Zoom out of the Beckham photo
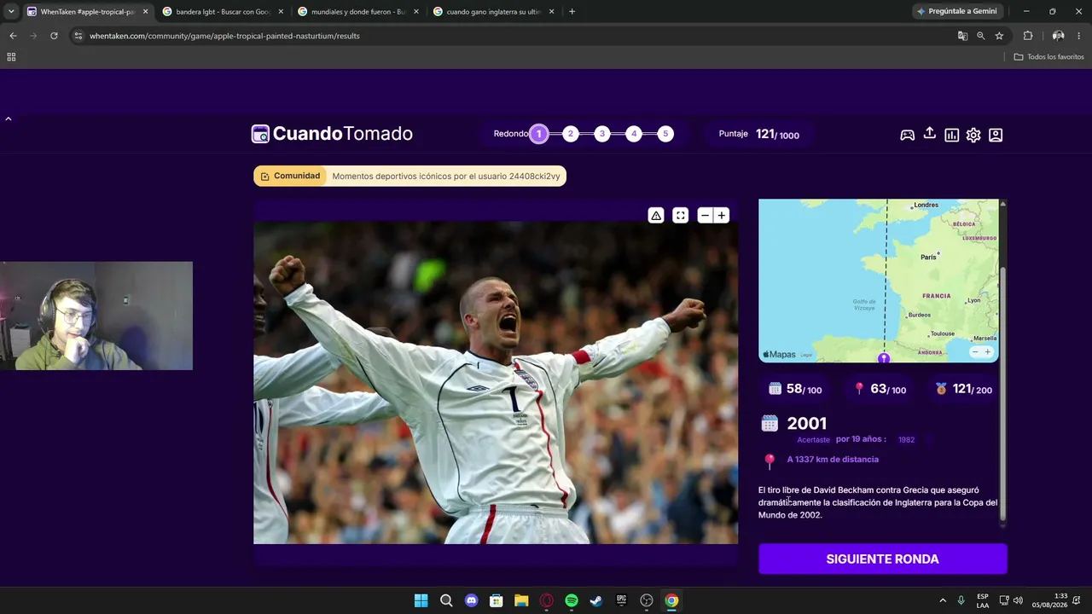Viewport: 1092px width, 614px height. [705, 216]
